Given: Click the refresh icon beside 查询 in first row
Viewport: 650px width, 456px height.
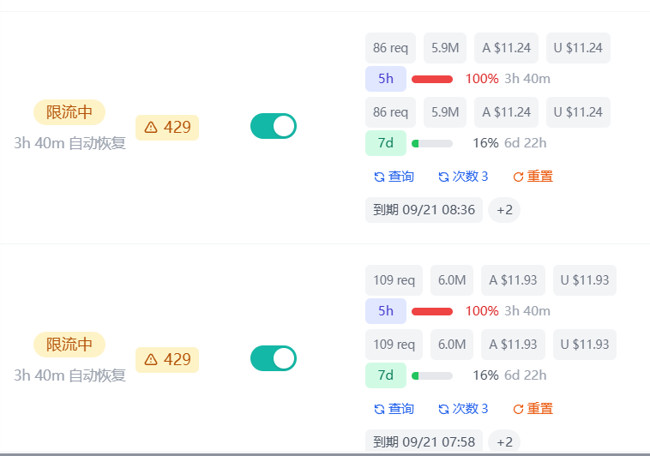Looking at the screenshot, I should pyautogui.click(x=379, y=177).
